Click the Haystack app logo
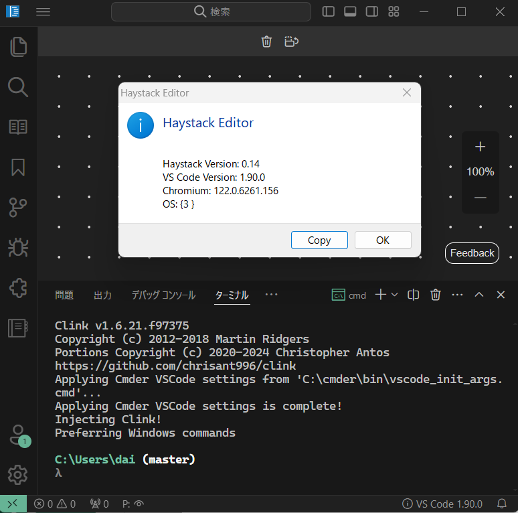The width and height of the screenshot is (518, 513). click(13, 11)
